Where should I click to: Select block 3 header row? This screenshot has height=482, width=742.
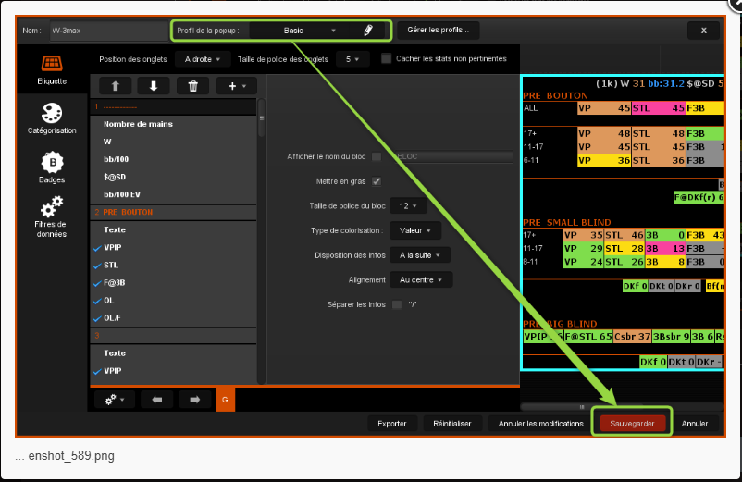[173, 336]
